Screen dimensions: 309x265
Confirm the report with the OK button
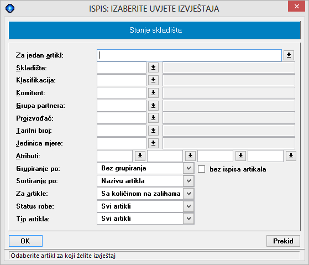pyautogui.click(x=25, y=241)
